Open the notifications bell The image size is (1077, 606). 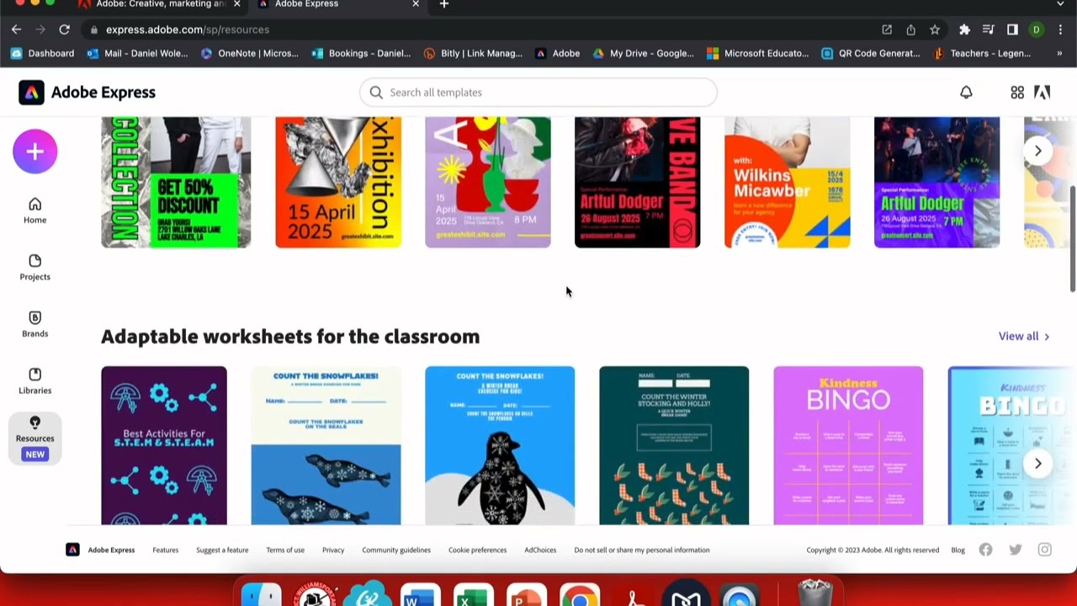pyautogui.click(x=966, y=93)
